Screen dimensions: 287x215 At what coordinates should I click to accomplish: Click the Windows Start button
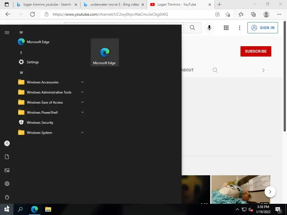pos(7,209)
